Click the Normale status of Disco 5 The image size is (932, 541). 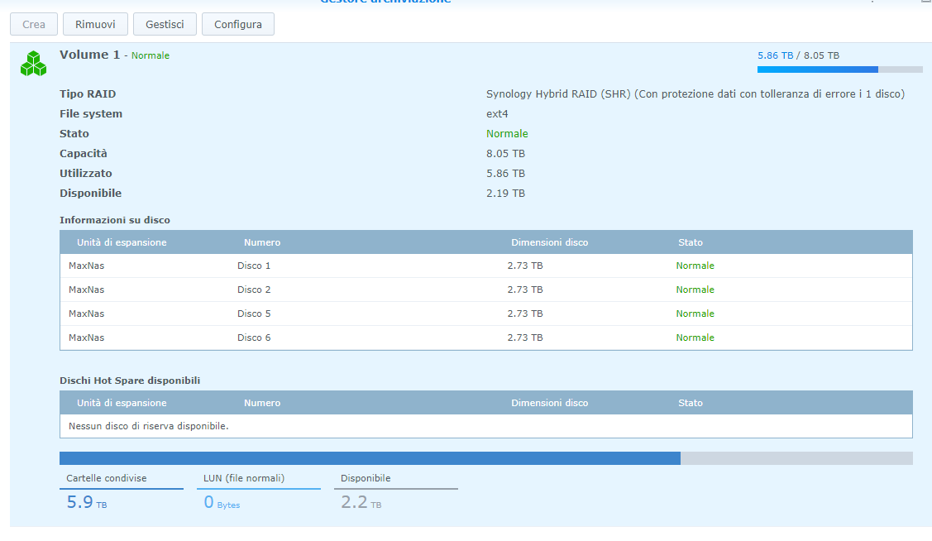pyautogui.click(x=695, y=314)
